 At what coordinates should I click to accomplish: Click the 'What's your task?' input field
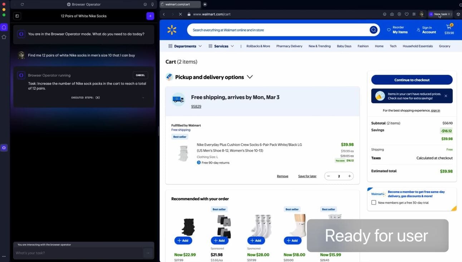pos(79,253)
